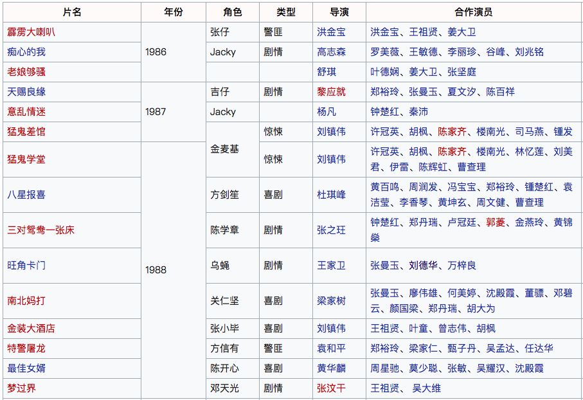Open director 杜琪峰 page
583x400 pixels.
click(331, 195)
